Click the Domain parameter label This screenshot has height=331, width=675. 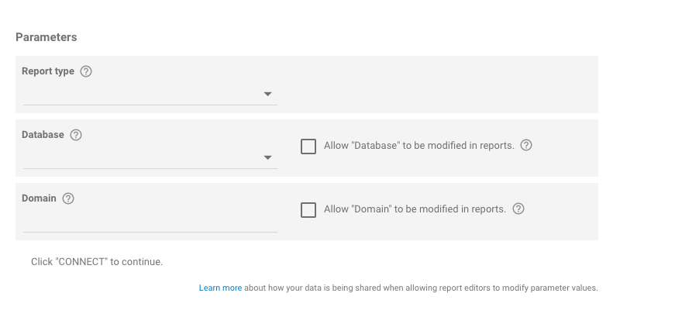click(x=39, y=198)
